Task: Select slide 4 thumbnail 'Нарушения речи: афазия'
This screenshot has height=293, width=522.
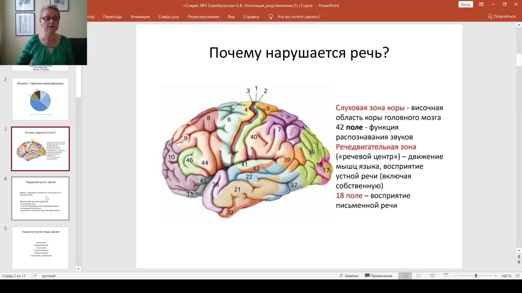Action: click(x=40, y=199)
